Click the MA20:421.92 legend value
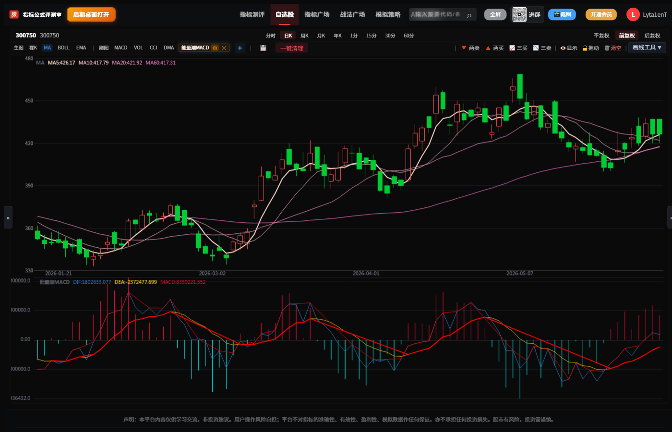The height and width of the screenshot is (432, 672). [127, 63]
